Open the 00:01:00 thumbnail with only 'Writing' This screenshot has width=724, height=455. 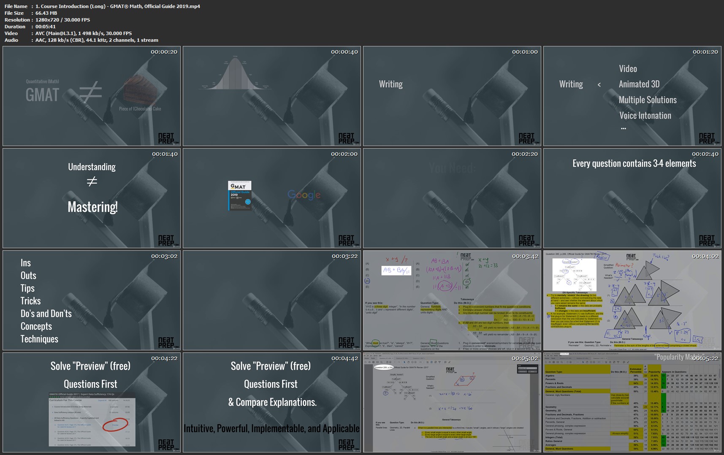(452, 96)
